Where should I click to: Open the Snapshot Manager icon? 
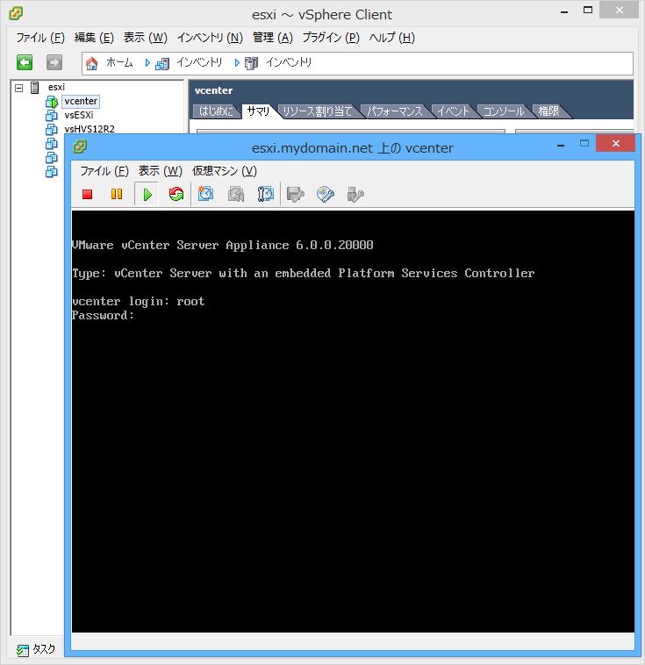(266, 194)
